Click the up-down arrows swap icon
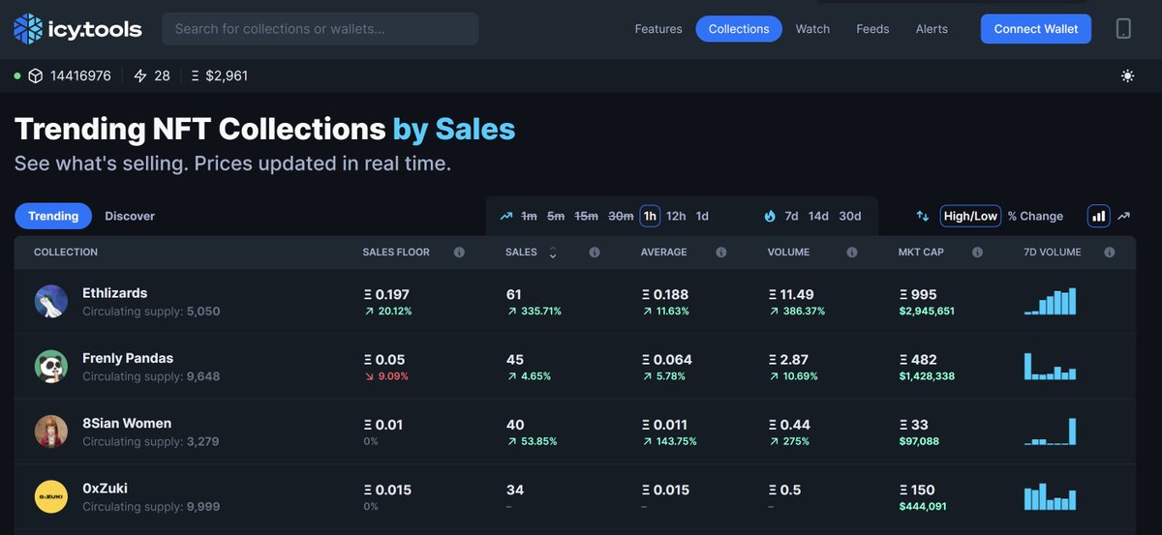This screenshot has width=1162, height=535. tap(923, 216)
